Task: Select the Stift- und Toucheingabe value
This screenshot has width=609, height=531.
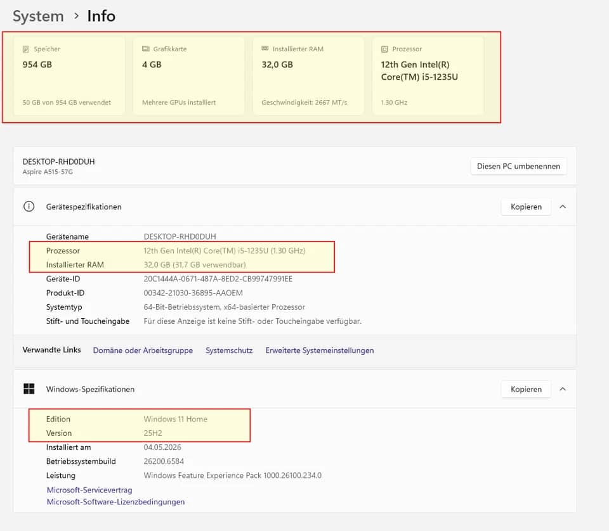Action: coord(252,321)
